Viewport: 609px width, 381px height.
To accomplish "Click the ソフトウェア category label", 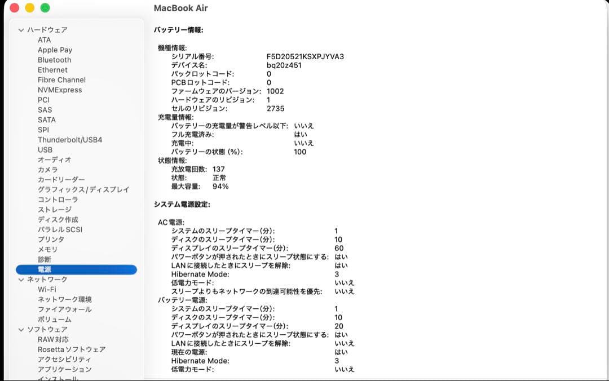I will tap(47, 330).
